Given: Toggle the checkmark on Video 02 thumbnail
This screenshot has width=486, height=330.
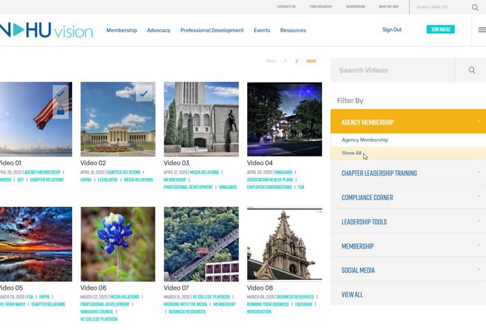Looking at the screenshot, I should (144, 93).
